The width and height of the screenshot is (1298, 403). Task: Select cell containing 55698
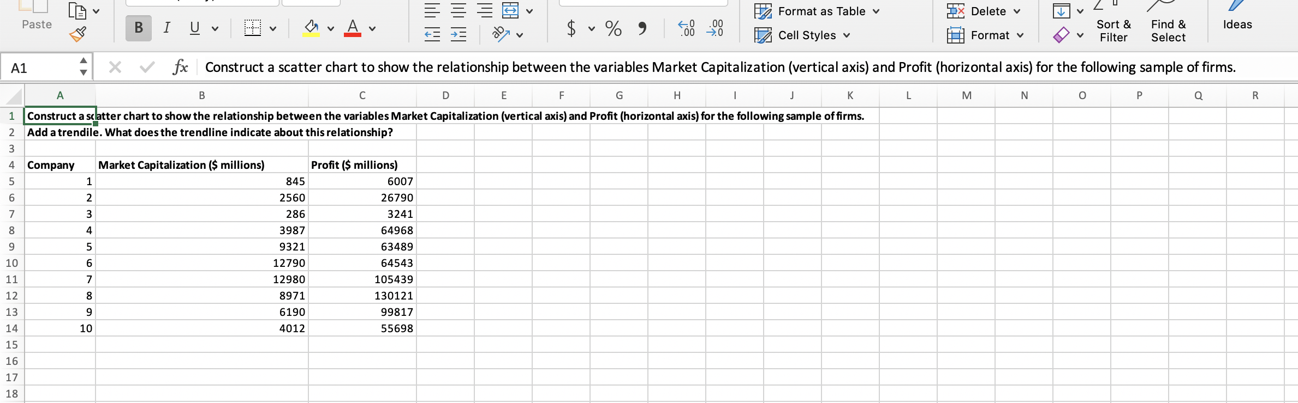pyautogui.click(x=362, y=328)
